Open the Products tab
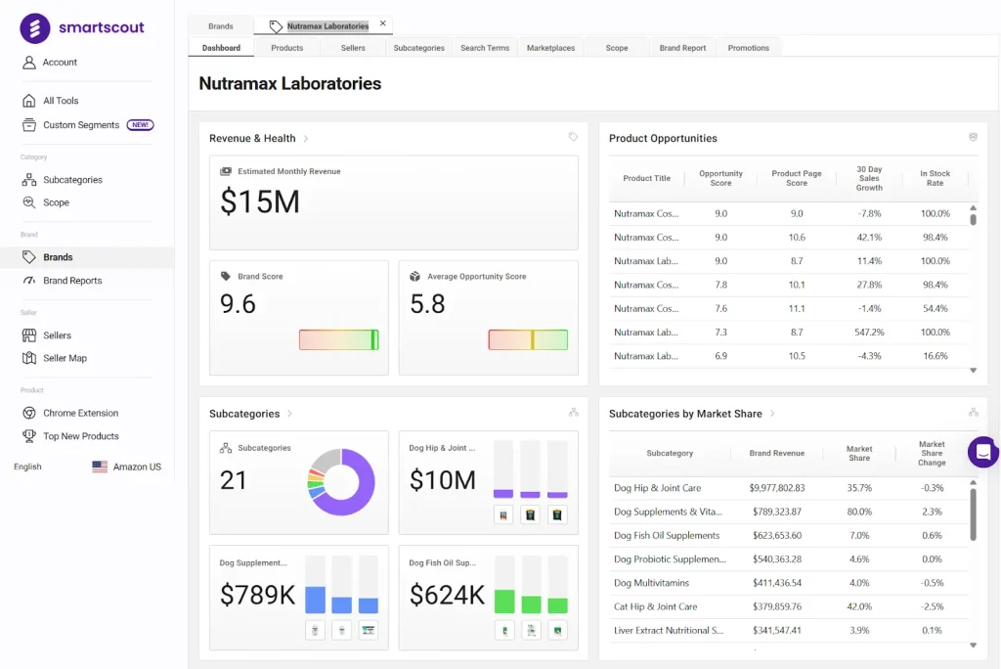The image size is (1001, 669). tap(287, 48)
